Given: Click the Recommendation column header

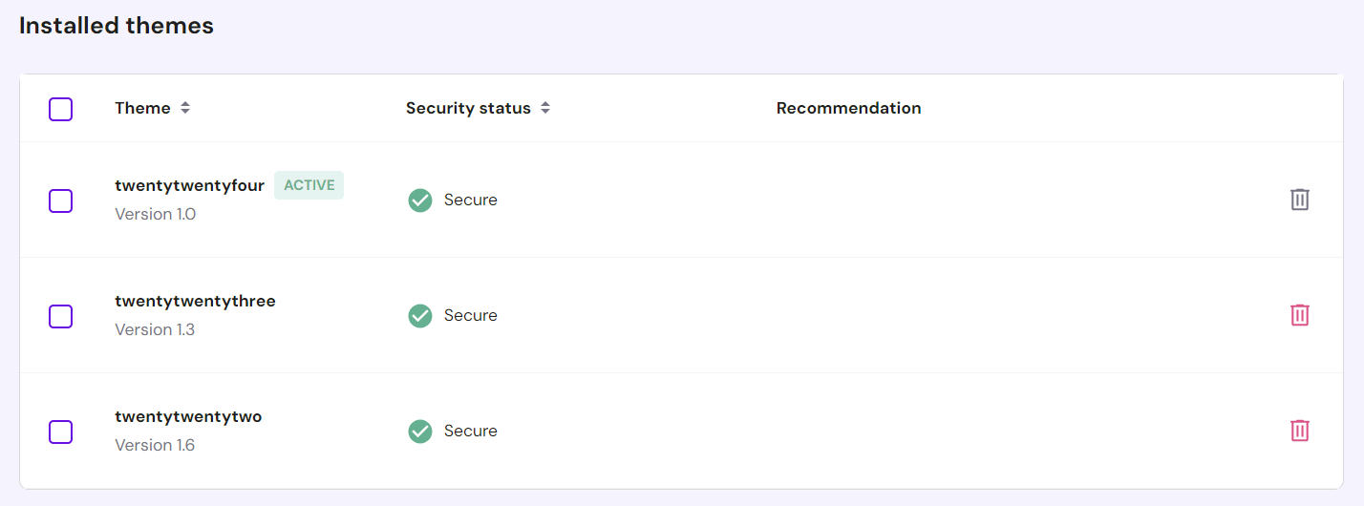Looking at the screenshot, I should [x=848, y=109].
